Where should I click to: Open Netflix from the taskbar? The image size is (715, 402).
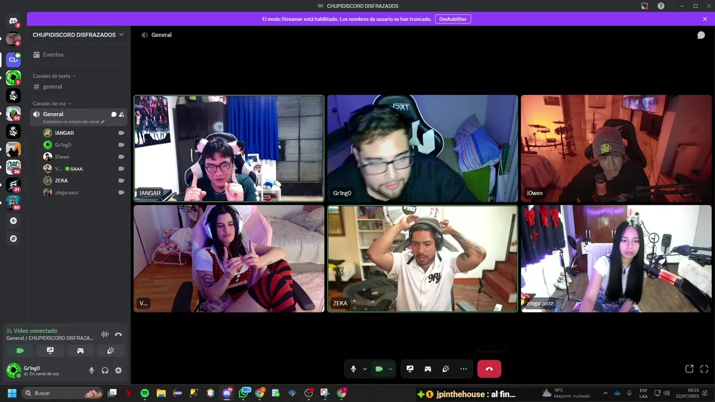pyautogui.click(x=128, y=393)
